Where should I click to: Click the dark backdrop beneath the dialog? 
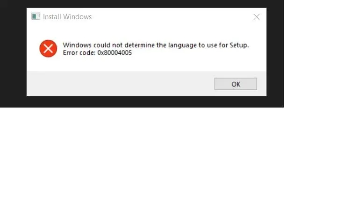[142, 101]
